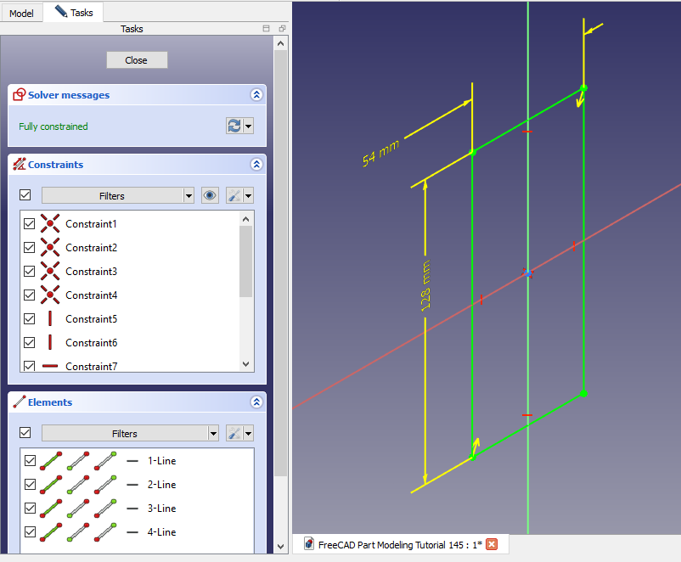The image size is (681, 562).
Task: Open the Constraints Filters dropdown
Action: [x=118, y=195]
